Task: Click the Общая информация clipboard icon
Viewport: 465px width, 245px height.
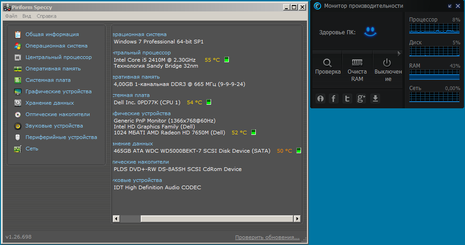Action: tap(18, 35)
